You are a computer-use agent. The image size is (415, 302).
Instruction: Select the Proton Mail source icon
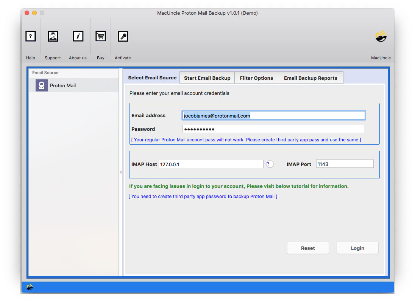[x=41, y=85]
